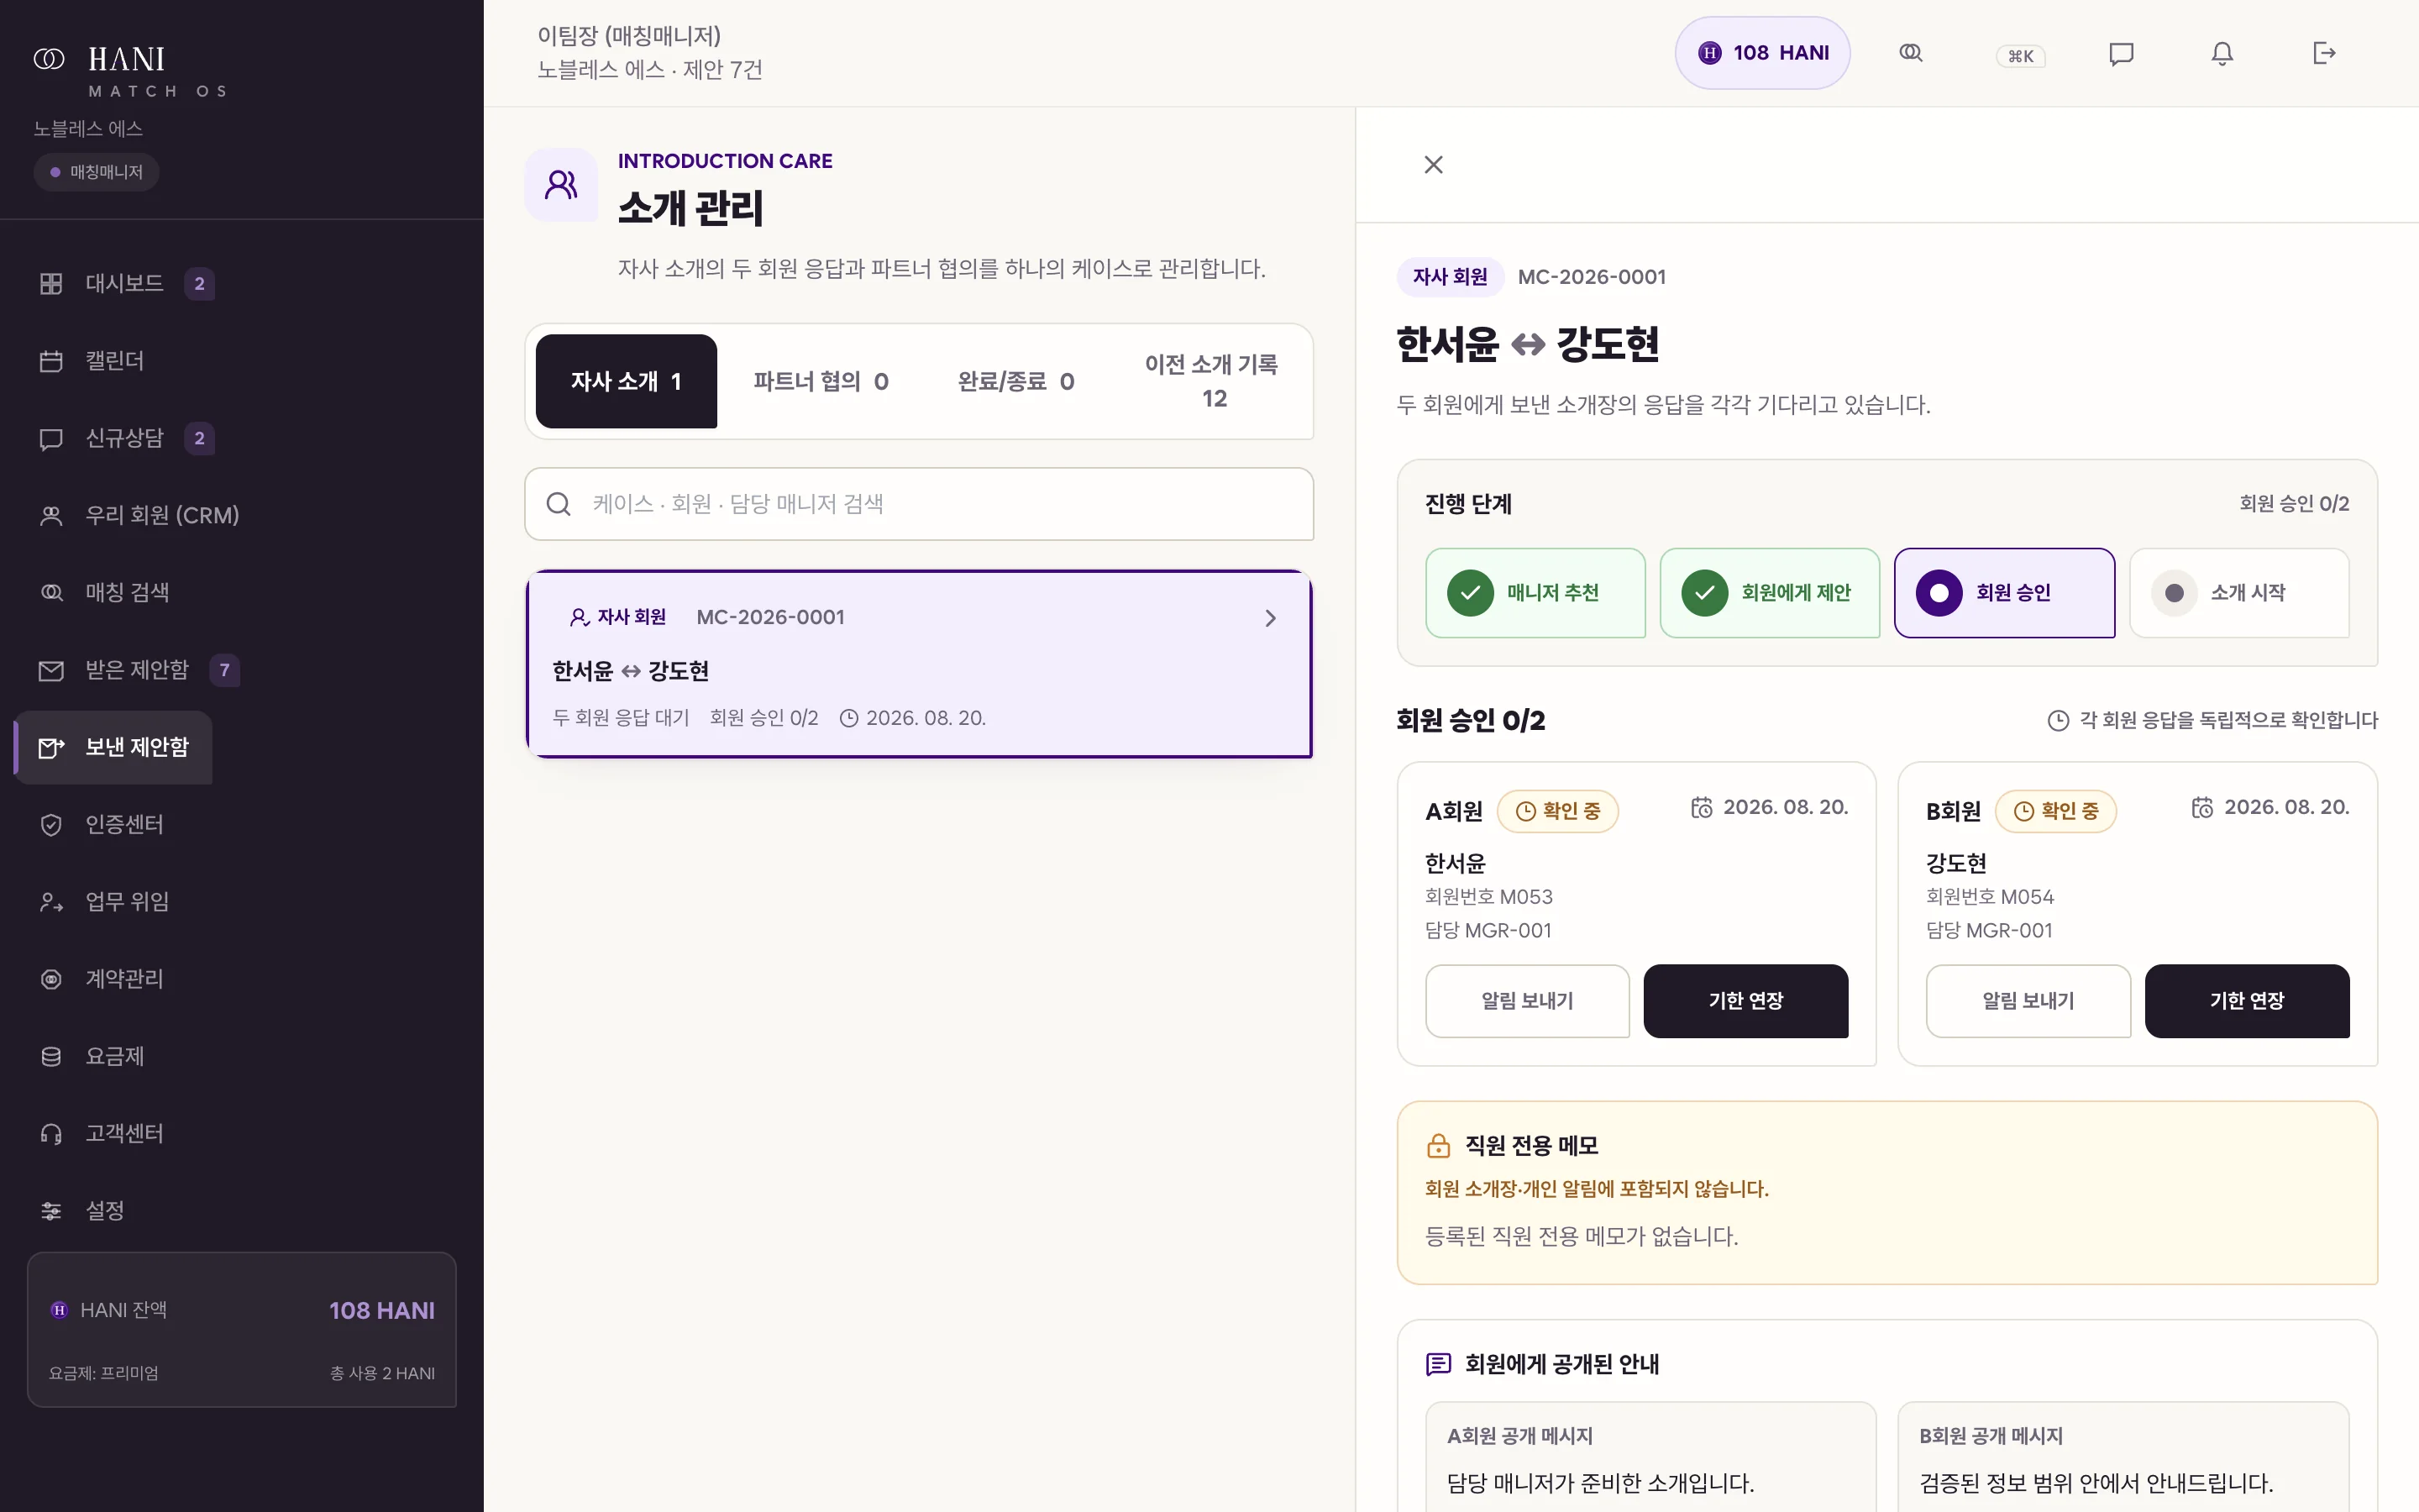The height and width of the screenshot is (1512, 2419).
Task: Click the HANI 잔액 card
Action: tap(242, 1330)
